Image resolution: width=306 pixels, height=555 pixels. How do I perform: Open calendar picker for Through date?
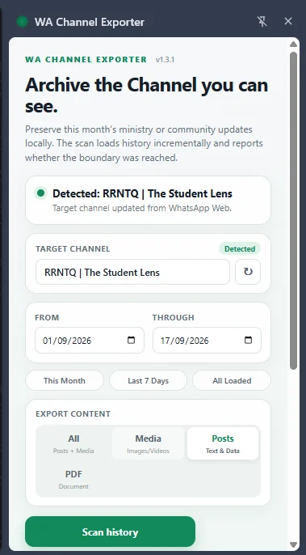pos(249,340)
